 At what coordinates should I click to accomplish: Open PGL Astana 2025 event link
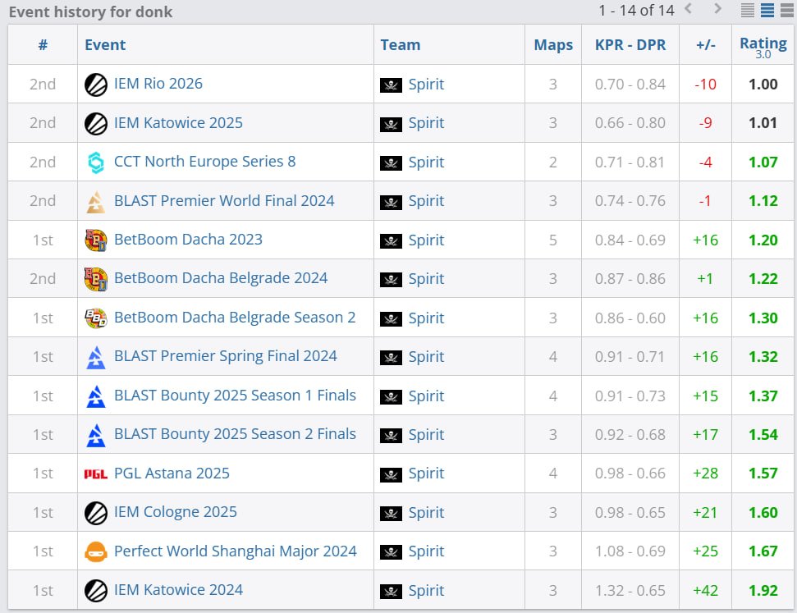(172, 473)
